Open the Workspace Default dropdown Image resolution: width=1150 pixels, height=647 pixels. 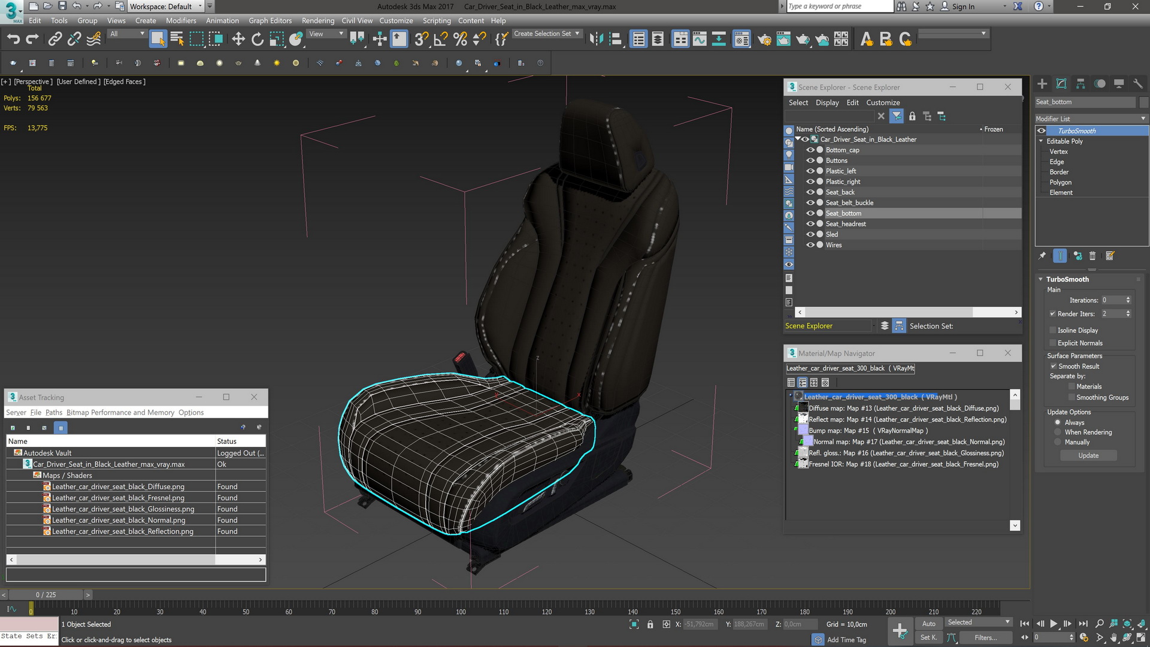(x=167, y=7)
